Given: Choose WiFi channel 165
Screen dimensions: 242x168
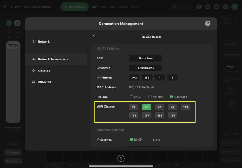Looking at the screenshot, I should click(173, 115).
